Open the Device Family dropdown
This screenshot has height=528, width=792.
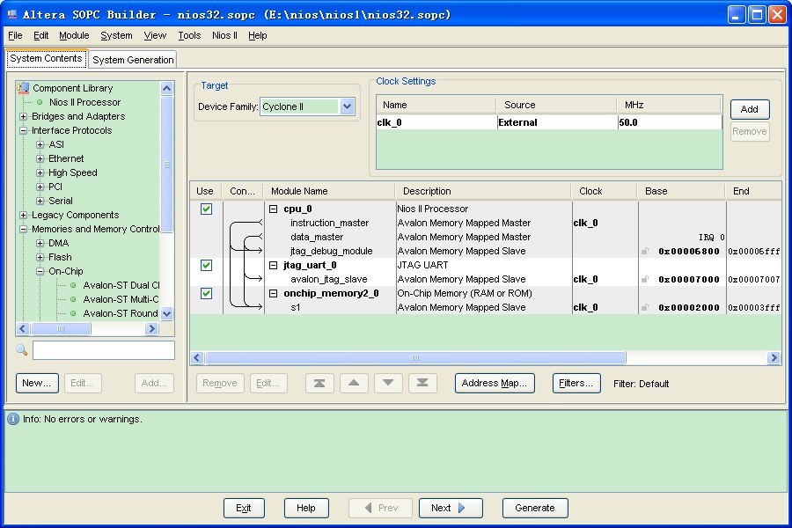[x=347, y=106]
